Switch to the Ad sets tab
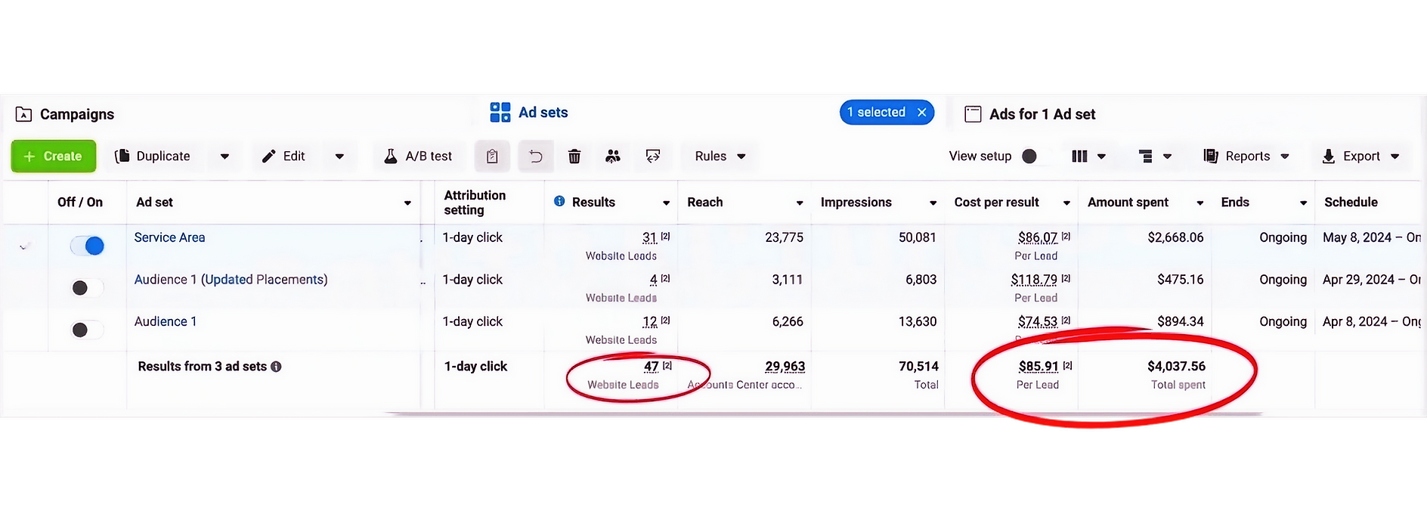 529,113
